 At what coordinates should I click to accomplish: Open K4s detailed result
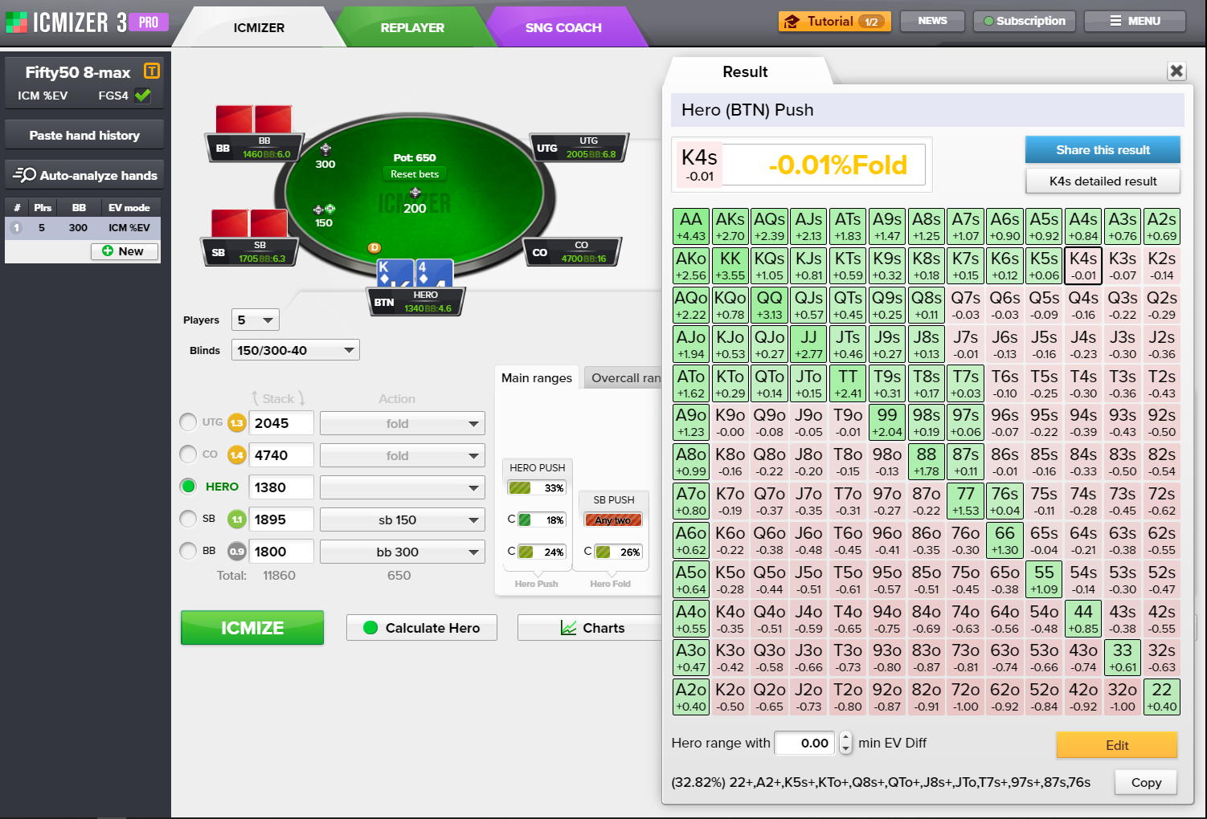click(1103, 181)
